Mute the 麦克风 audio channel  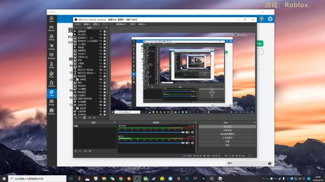[x=187, y=143]
